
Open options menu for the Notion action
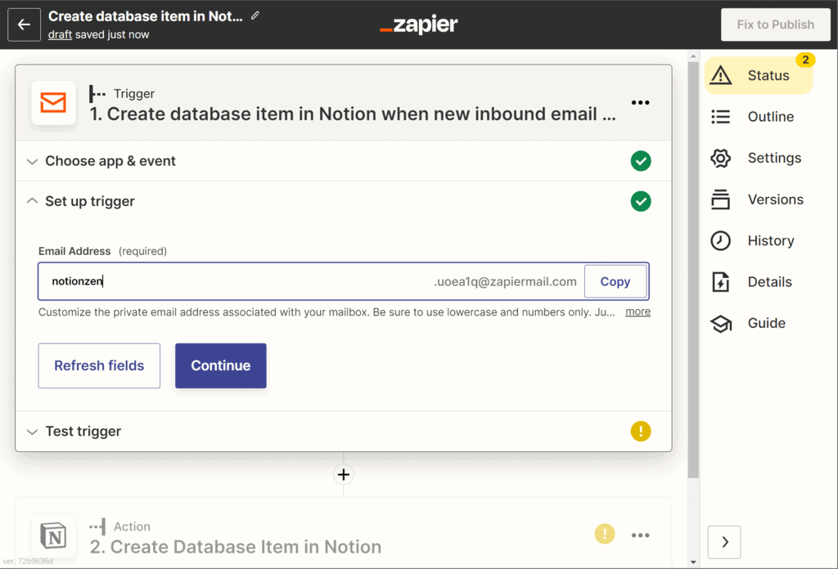[641, 534]
